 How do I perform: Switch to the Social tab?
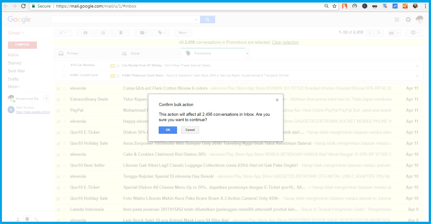coord(150,53)
